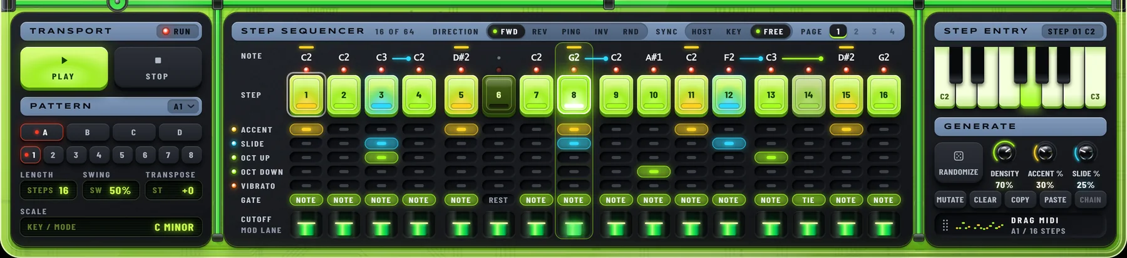The height and width of the screenshot is (258, 1127).
Task: Adjust cutoff mod lane slider for step 8
Action: point(574,225)
